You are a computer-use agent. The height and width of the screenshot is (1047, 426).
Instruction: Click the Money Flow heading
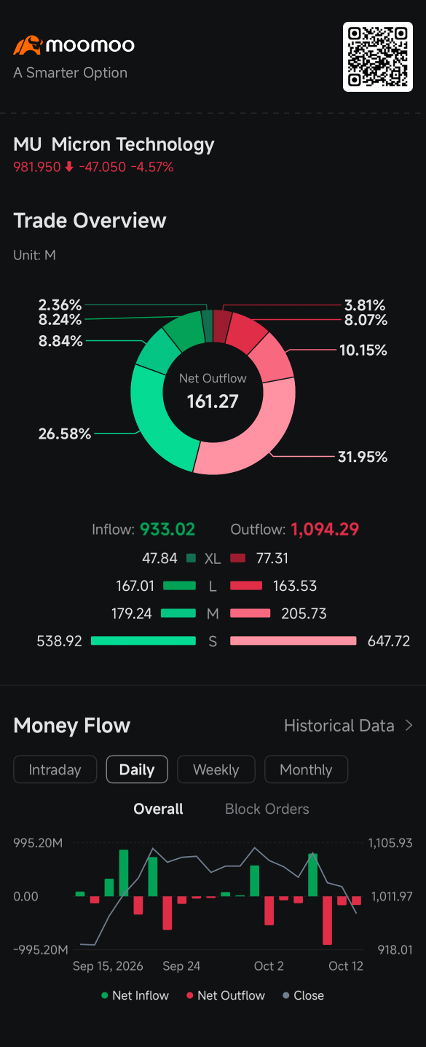click(x=72, y=726)
